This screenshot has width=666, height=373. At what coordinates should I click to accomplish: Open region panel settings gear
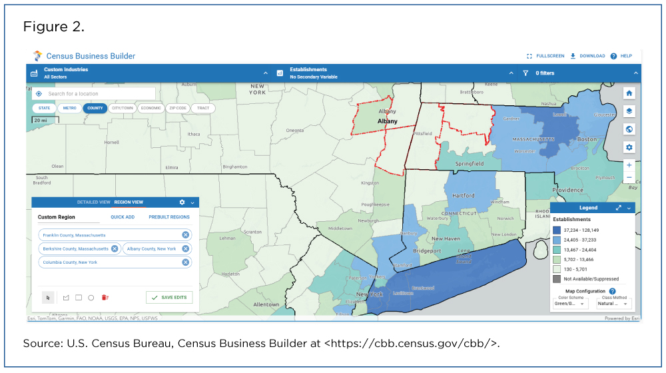click(x=182, y=202)
